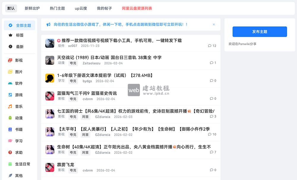297x180 pixels.
Task: Select the 生活日常 (Daily Life) category icon
Action: (10, 164)
